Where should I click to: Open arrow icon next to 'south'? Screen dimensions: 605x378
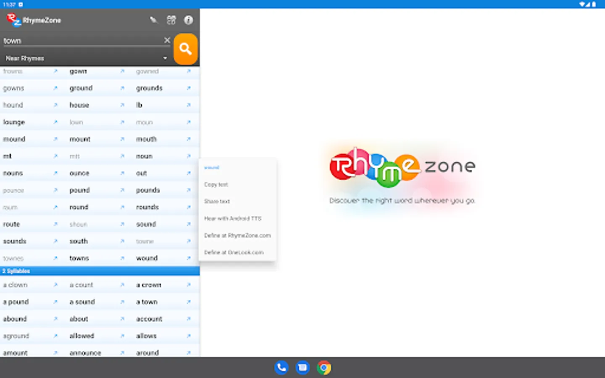122,241
